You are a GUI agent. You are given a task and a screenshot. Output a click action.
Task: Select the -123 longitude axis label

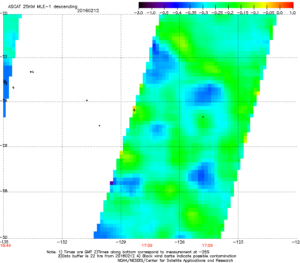238,242
